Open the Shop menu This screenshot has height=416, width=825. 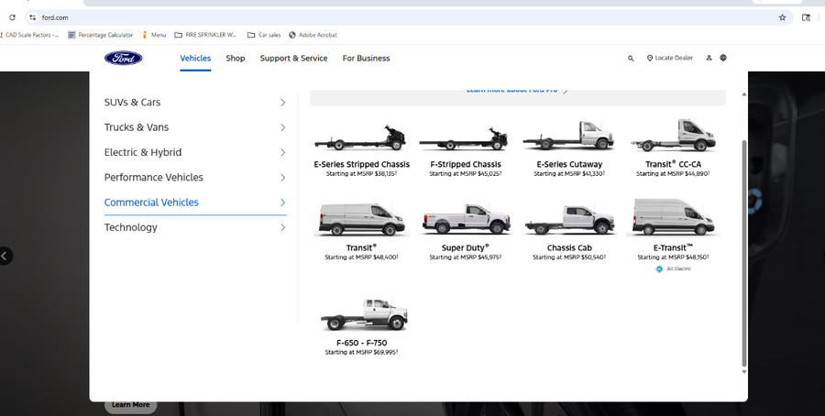point(236,58)
